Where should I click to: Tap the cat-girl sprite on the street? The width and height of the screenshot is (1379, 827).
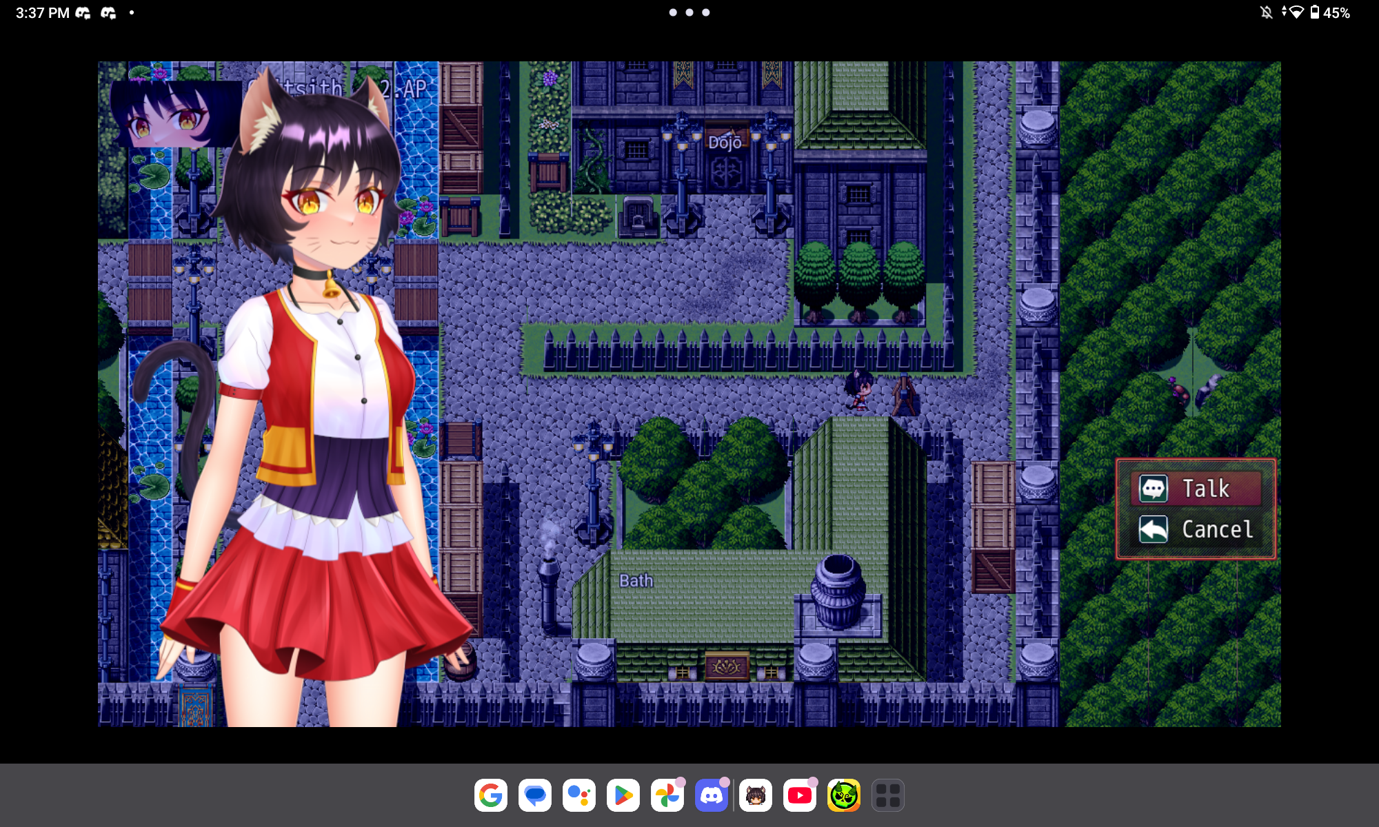859,389
